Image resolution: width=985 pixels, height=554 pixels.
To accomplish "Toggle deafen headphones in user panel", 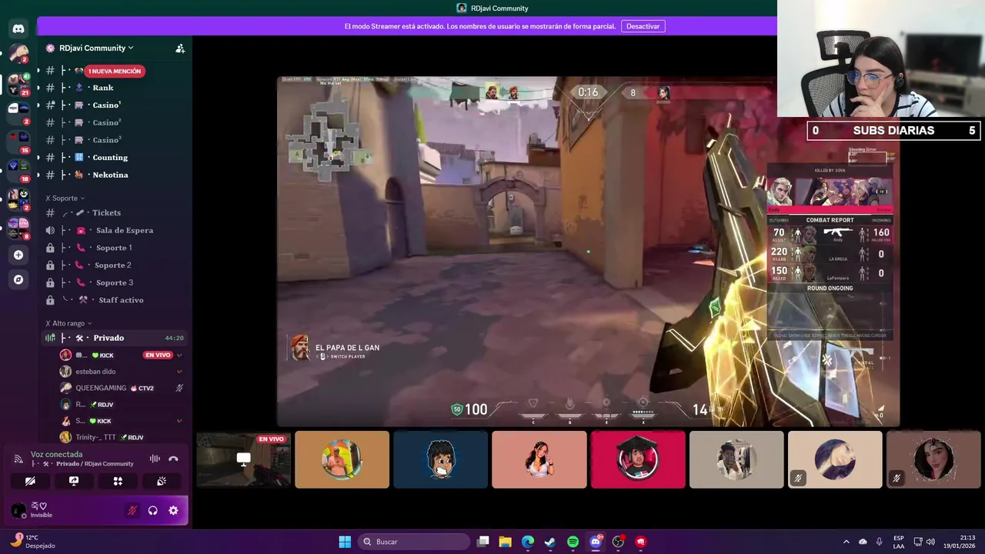I will (x=152, y=510).
